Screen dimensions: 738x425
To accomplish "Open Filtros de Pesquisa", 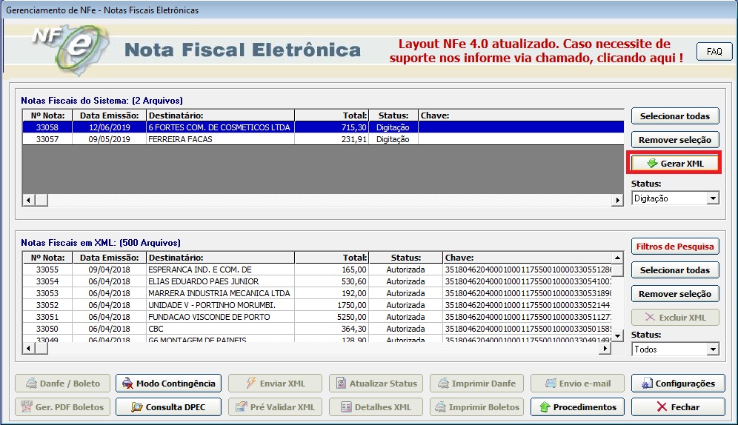I will pyautogui.click(x=675, y=247).
